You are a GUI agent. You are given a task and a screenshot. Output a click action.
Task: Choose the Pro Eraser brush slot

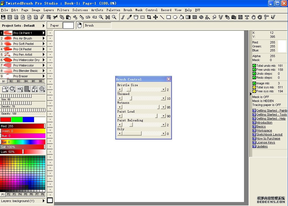point(20,76)
